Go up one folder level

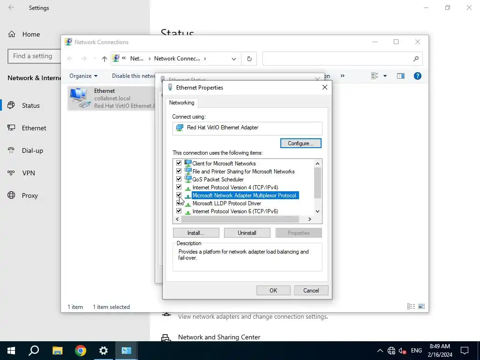coord(105,59)
